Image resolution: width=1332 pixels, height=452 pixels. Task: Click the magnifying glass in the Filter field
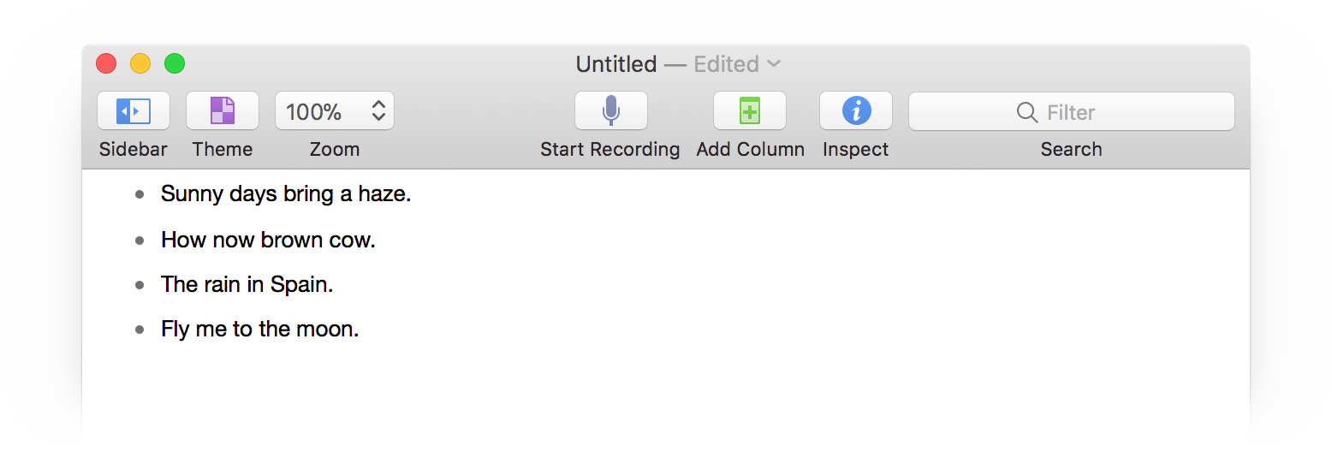coord(1027,112)
